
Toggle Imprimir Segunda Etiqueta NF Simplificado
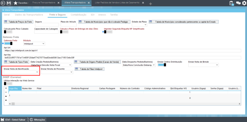(108, 32)
